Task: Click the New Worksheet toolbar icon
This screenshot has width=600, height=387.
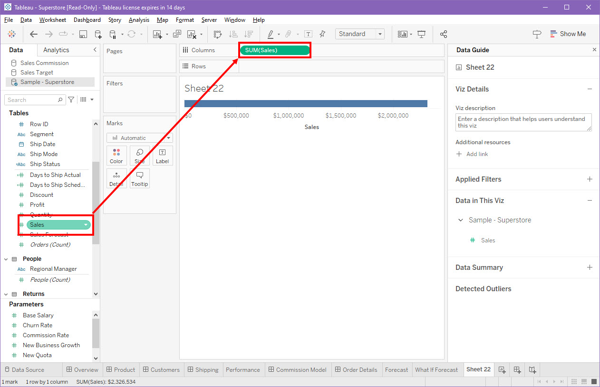Action: [x=157, y=34]
